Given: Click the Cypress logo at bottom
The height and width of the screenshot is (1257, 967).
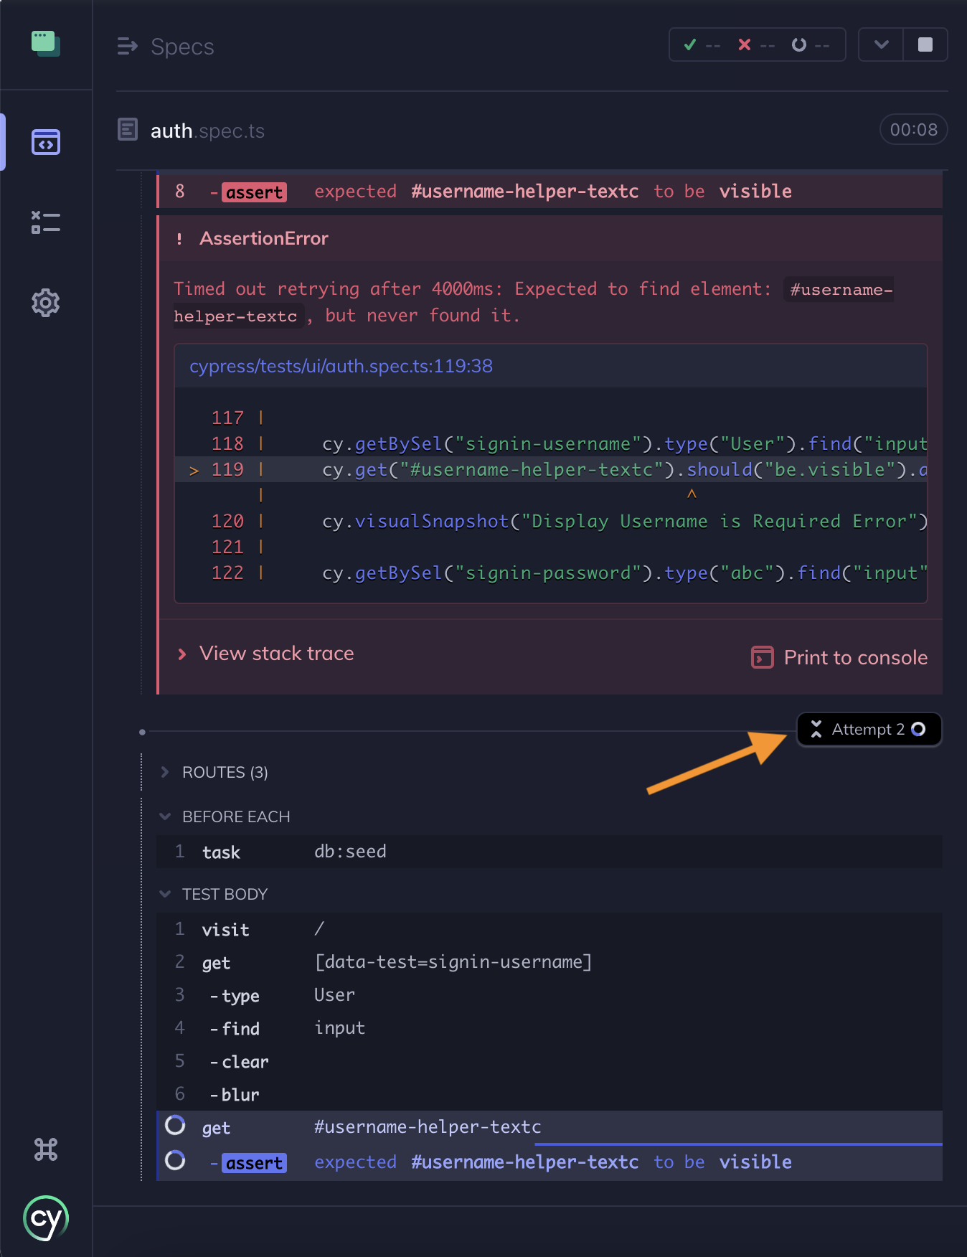Looking at the screenshot, I should coord(46,1218).
